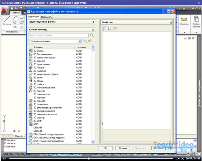Screen dimensions: 202x161
Task: Select the Главная ribbon tab
Action: (15, 13)
